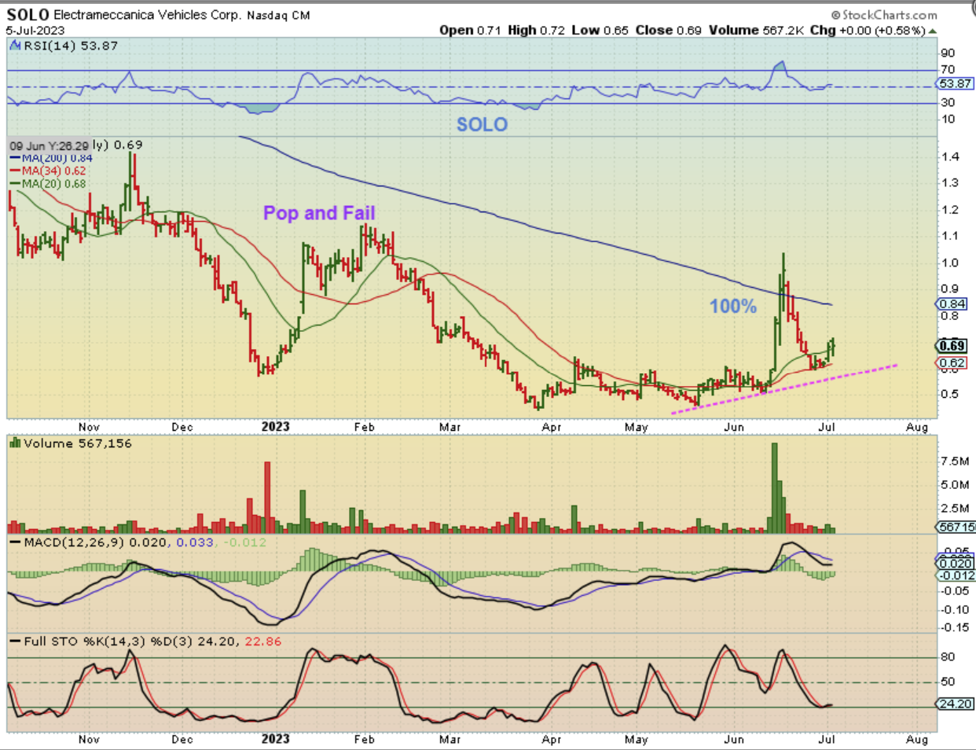
Task: Click the 80 stochastic axis label
Action: (948, 656)
